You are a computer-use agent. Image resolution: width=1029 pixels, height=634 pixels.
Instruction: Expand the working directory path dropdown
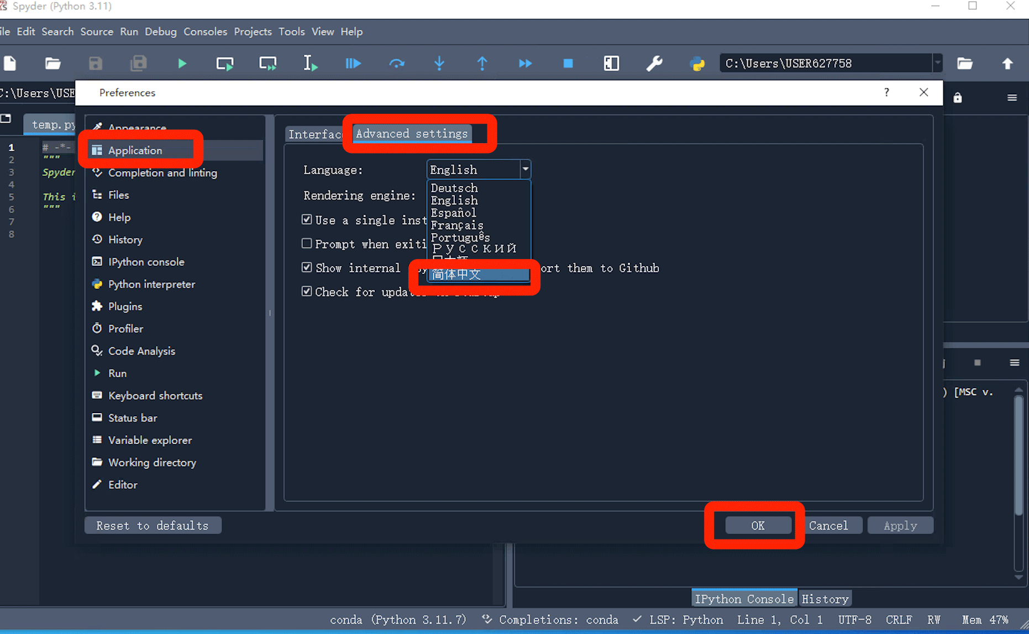click(x=937, y=64)
